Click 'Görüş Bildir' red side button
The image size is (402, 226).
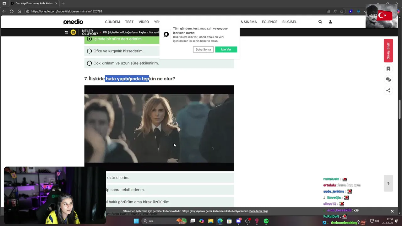coord(388,51)
